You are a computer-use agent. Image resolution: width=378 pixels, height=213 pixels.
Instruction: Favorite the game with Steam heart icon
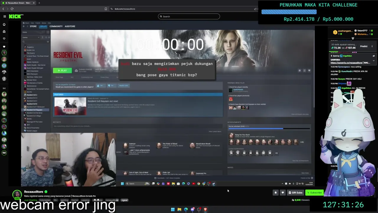[309, 71]
